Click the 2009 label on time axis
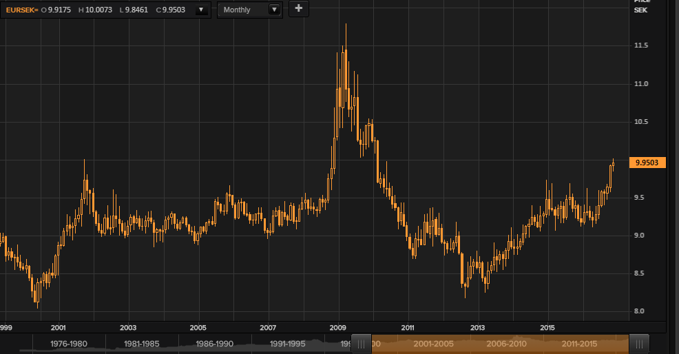679x354 pixels. click(x=337, y=328)
